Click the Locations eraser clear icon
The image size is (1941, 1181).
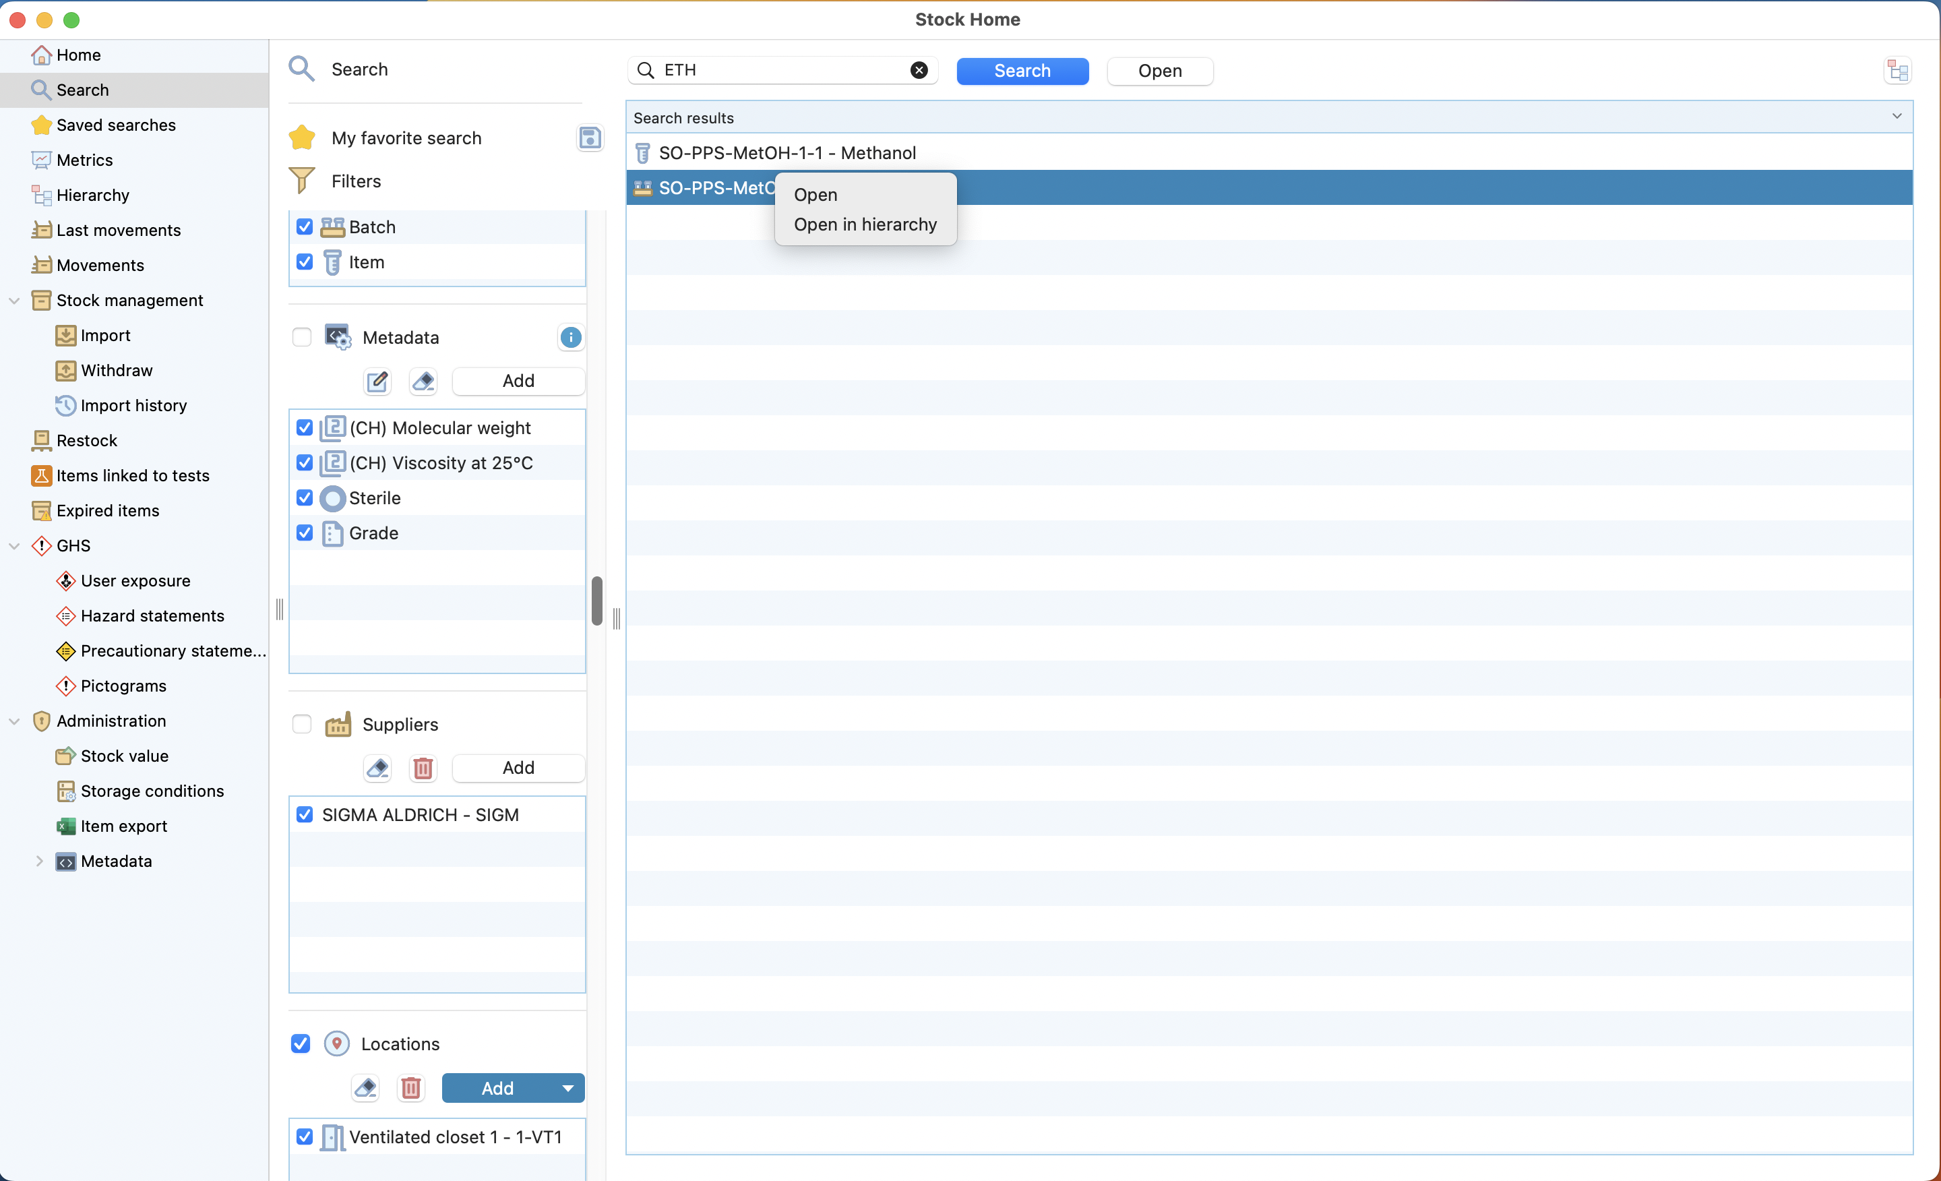365,1088
